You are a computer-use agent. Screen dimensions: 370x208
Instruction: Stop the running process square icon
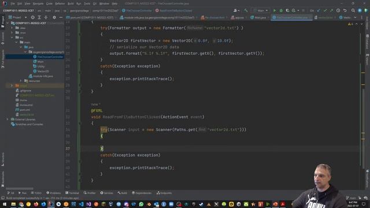303,10
